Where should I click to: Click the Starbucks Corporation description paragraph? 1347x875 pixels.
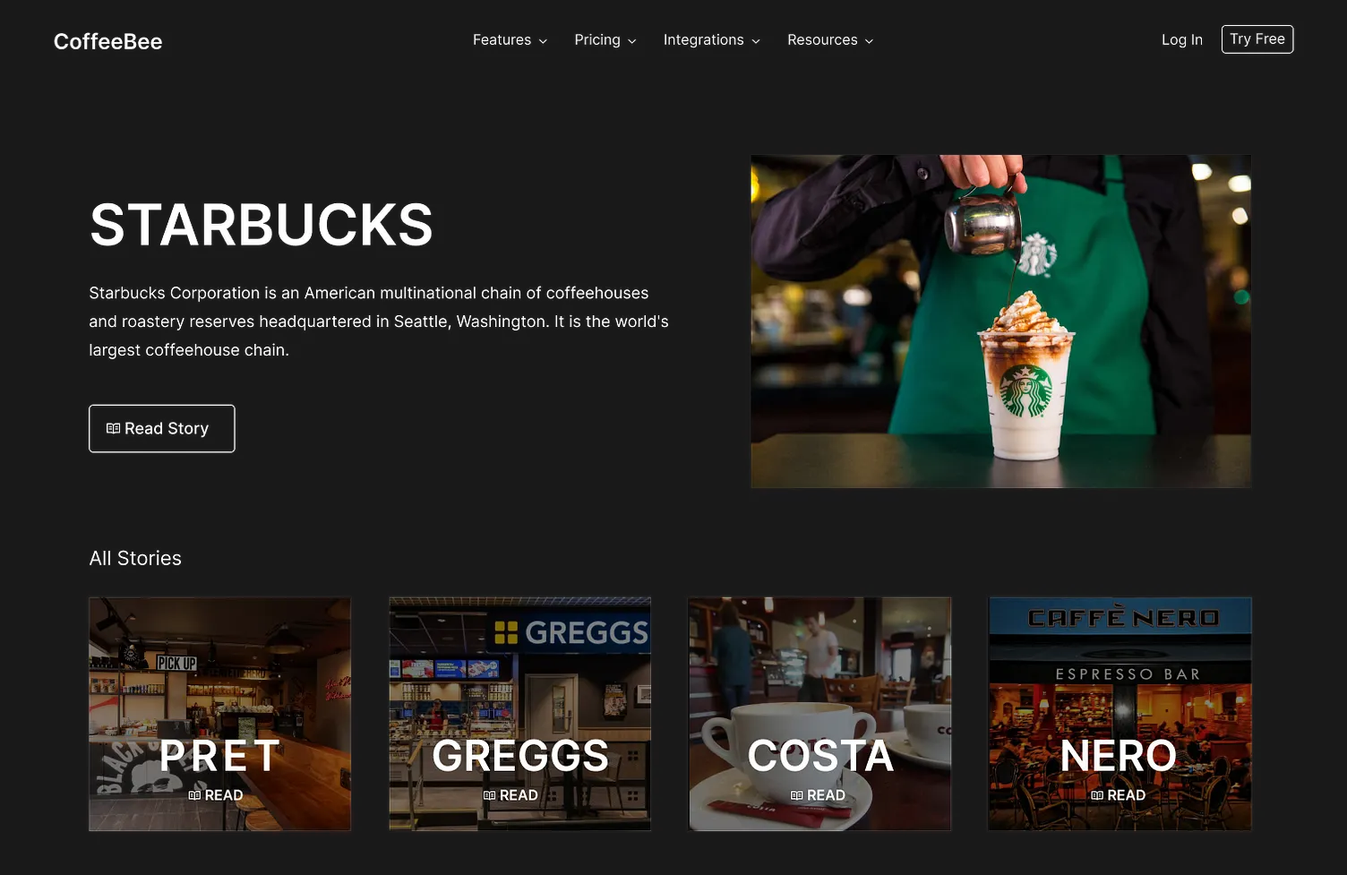tap(379, 322)
